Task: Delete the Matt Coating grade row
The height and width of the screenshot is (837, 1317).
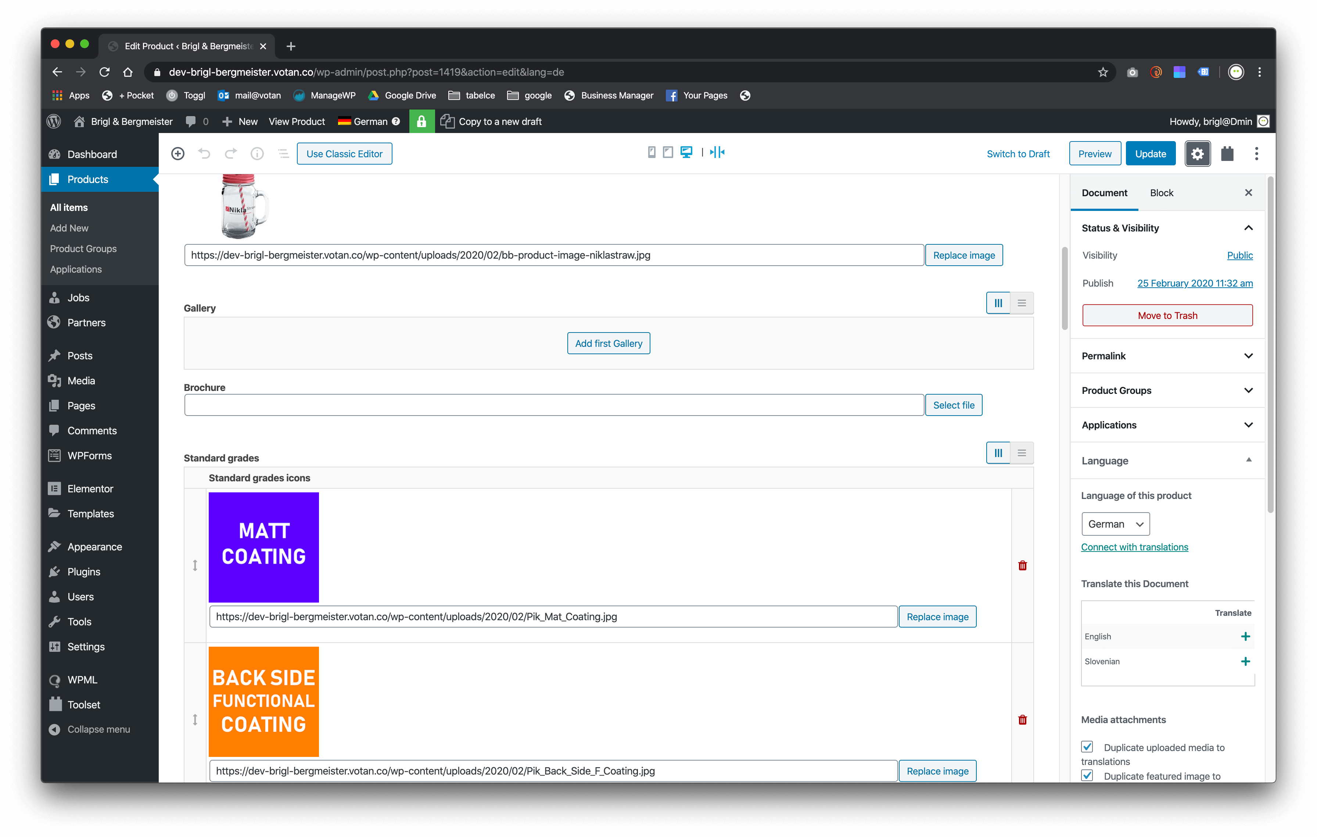Action: (1022, 565)
